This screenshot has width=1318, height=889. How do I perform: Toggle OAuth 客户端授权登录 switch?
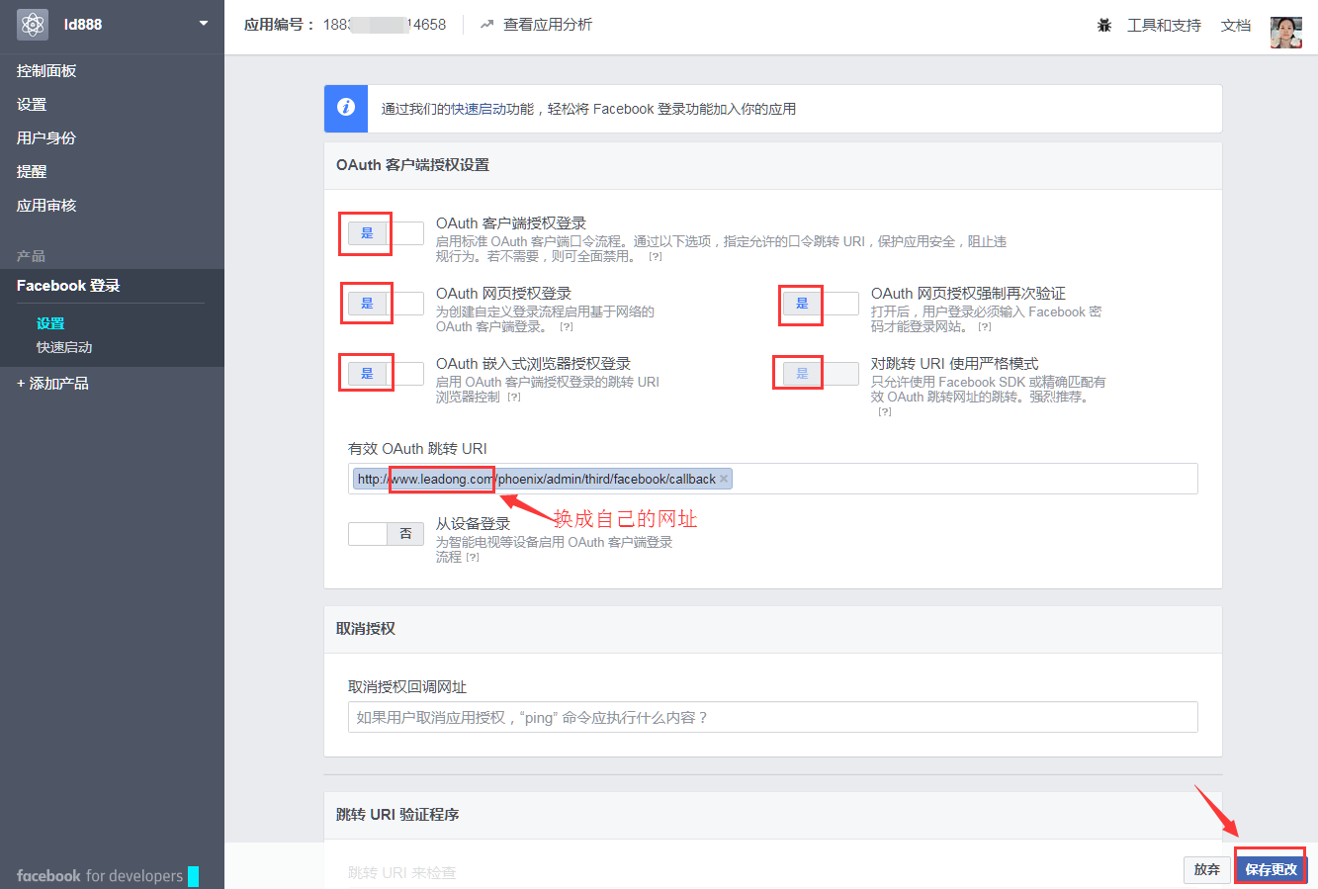(386, 233)
